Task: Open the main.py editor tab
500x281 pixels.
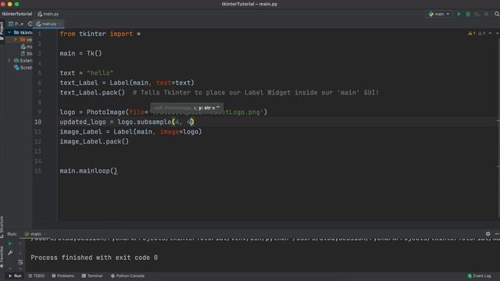Action: point(48,24)
